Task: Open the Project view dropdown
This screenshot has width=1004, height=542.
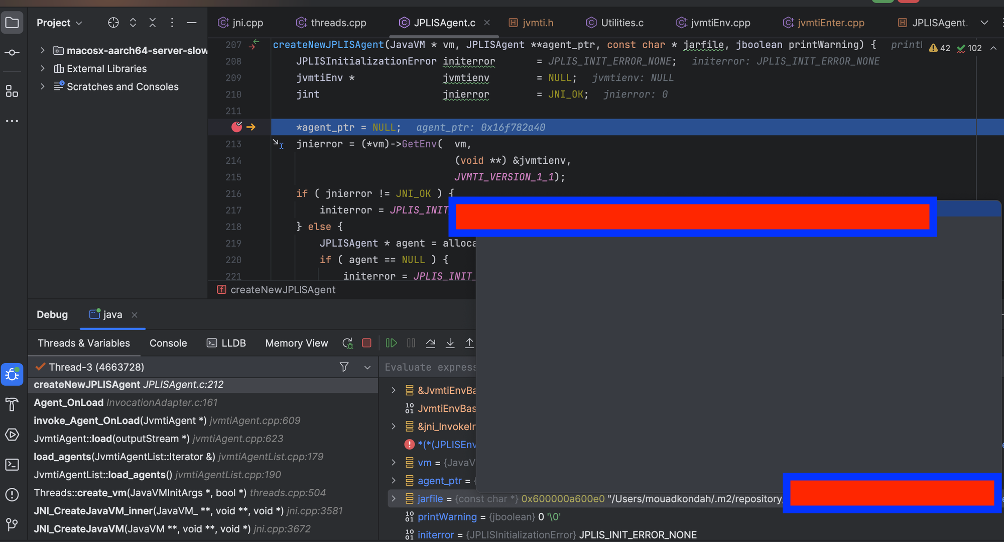Action: 59,23
